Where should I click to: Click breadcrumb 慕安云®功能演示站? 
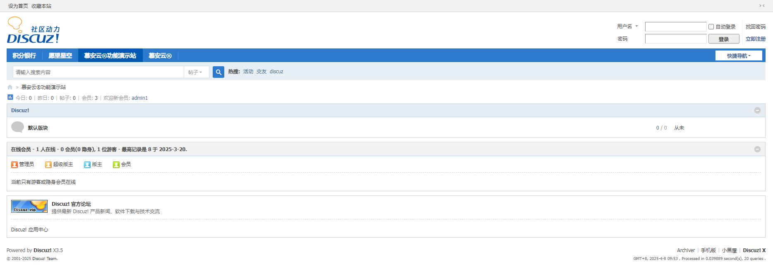coord(43,87)
